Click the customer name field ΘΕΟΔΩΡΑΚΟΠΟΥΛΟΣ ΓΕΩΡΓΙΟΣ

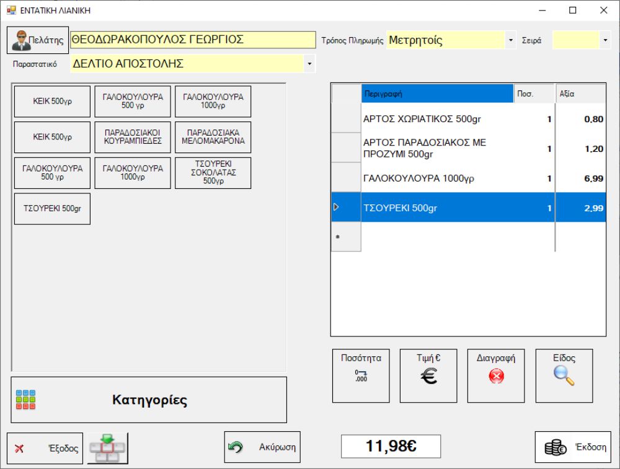click(x=192, y=40)
